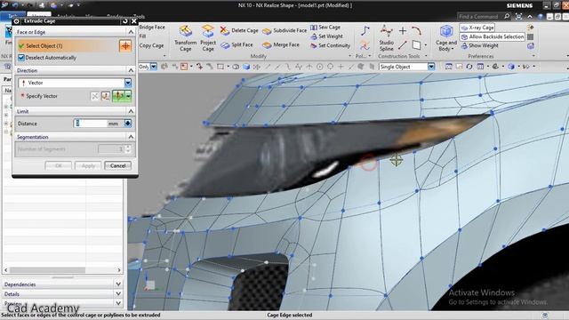Select the Datum Plane construction tool

pos(417,45)
